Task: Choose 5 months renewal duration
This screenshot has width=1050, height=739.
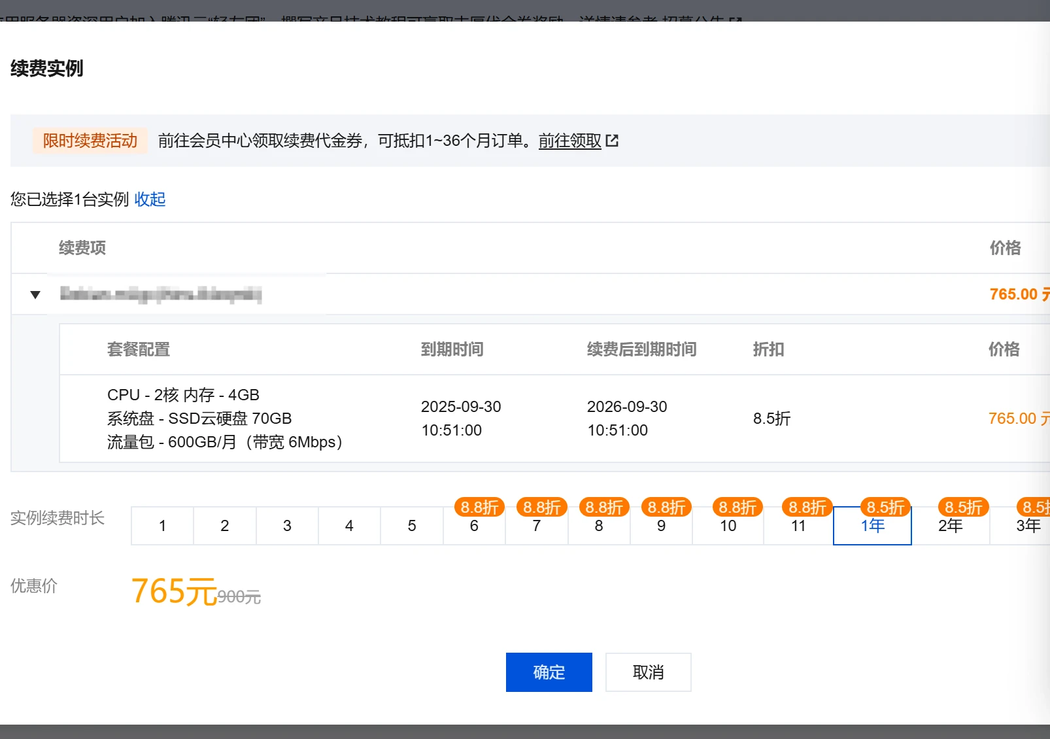Action: (x=412, y=526)
